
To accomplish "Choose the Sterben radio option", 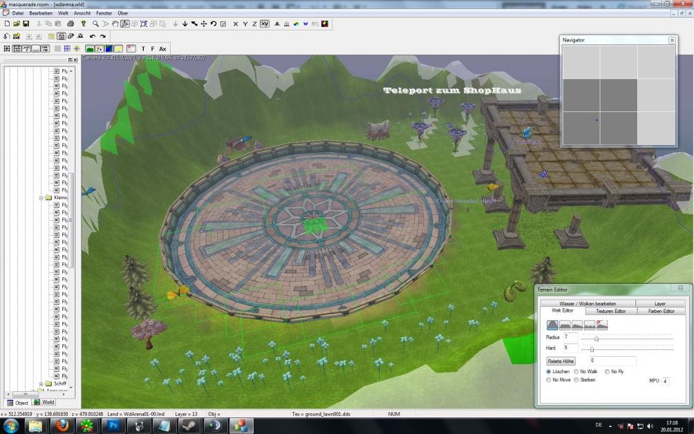I will pyautogui.click(x=576, y=380).
